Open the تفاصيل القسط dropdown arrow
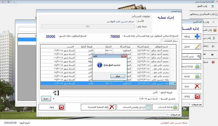The image size is (218, 126). coord(54,98)
